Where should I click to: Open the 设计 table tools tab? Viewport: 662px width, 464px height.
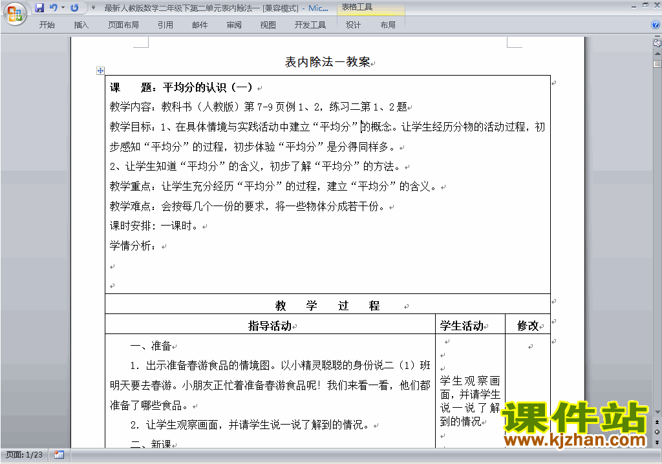(x=354, y=25)
